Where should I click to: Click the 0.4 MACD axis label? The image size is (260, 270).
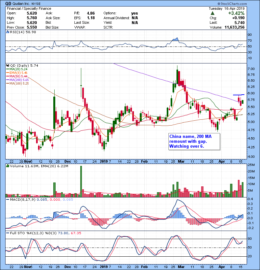click(x=250, y=199)
